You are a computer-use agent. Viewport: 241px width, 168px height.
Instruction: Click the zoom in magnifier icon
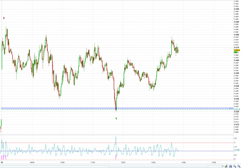239,166
